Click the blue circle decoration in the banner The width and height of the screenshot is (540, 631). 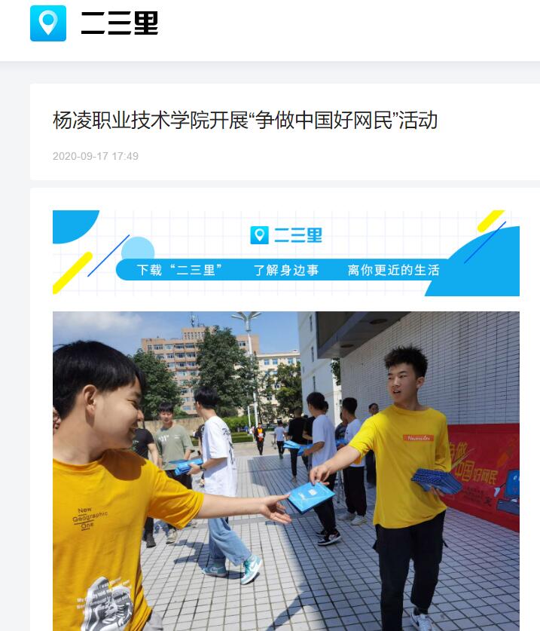coord(138,248)
